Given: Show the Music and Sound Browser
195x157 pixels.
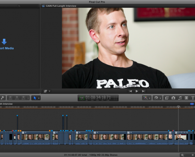Looking at the screenshot, I should pyautogui.click(x=180, y=98).
